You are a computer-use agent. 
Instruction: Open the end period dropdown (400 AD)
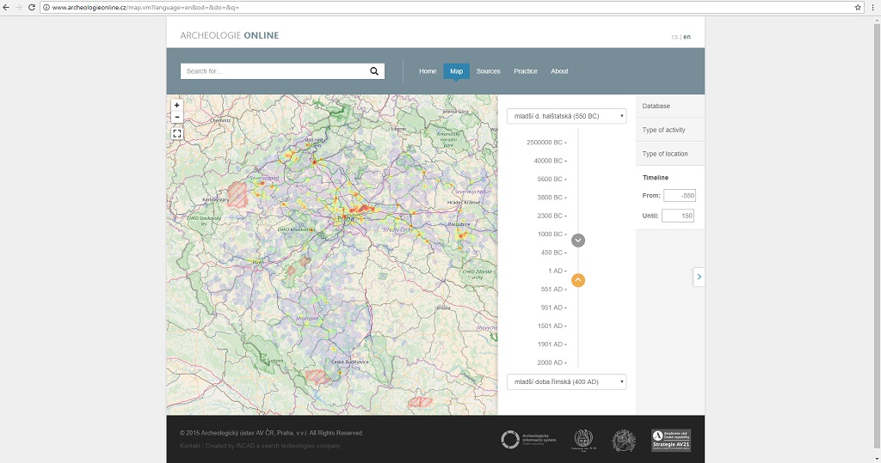click(x=566, y=381)
